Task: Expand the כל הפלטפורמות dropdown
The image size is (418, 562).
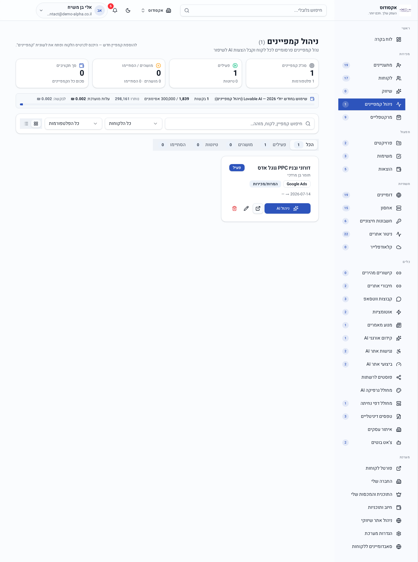Action: click(73, 124)
